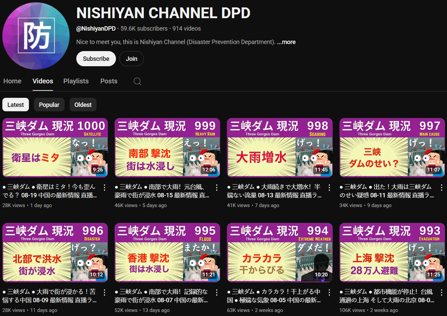Open the @NishiyanDPD handle link
Screen dimensions: 447x316
click(x=96, y=29)
